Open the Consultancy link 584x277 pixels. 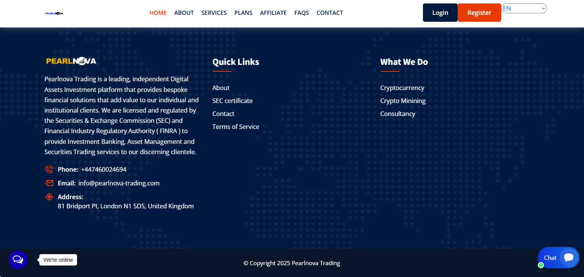[398, 114]
